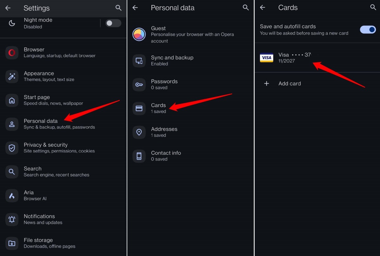Disable Save and autofill cards switch
Screen dimensions: 380x256
tap(368, 30)
